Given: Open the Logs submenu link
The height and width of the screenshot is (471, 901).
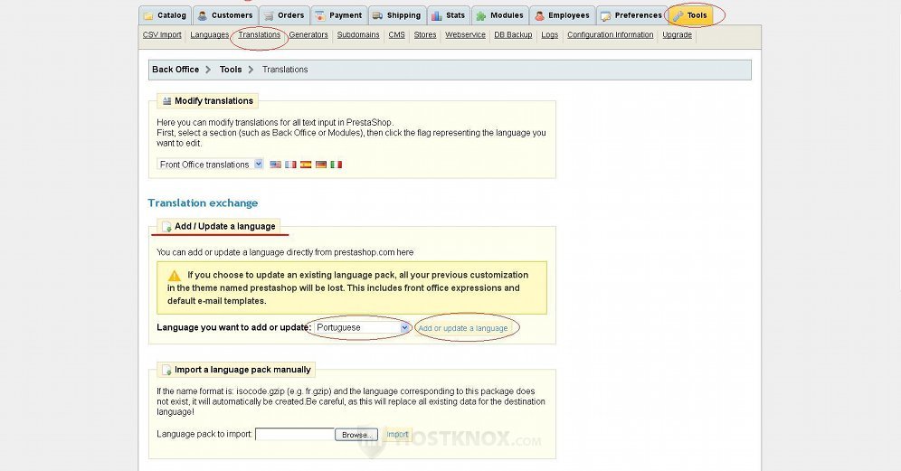Looking at the screenshot, I should (550, 35).
